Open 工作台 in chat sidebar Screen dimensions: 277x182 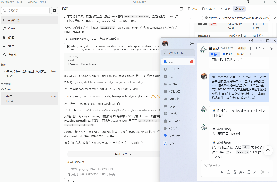178,114
